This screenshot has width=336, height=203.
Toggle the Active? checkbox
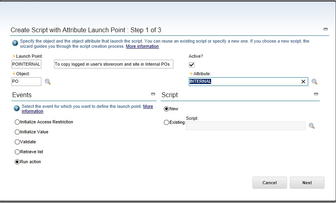192,65
